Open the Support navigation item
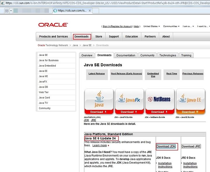 coord(114,36)
